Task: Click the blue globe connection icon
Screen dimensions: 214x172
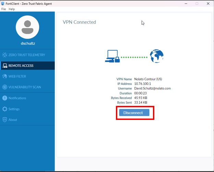Action: pos(156,56)
